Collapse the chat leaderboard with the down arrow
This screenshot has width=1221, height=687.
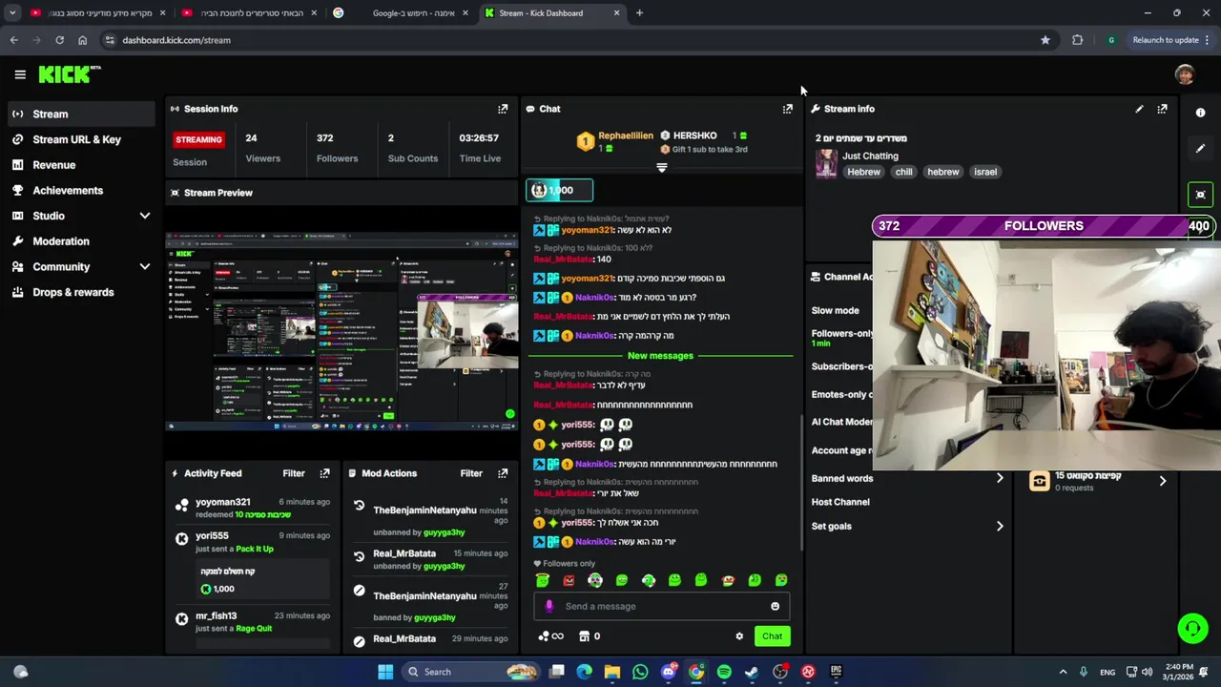(661, 167)
